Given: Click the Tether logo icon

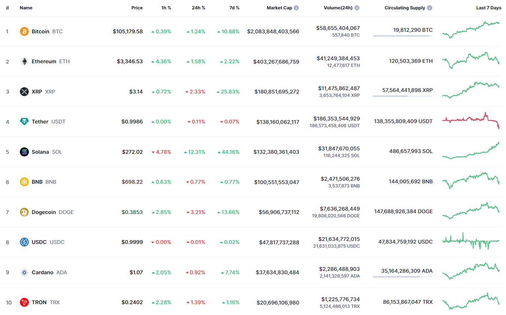Looking at the screenshot, I should (x=24, y=122).
